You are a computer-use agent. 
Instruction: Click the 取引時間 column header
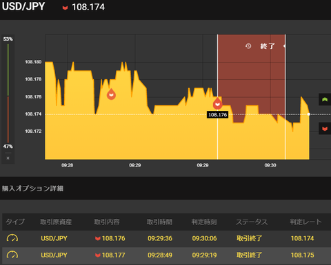point(159,222)
